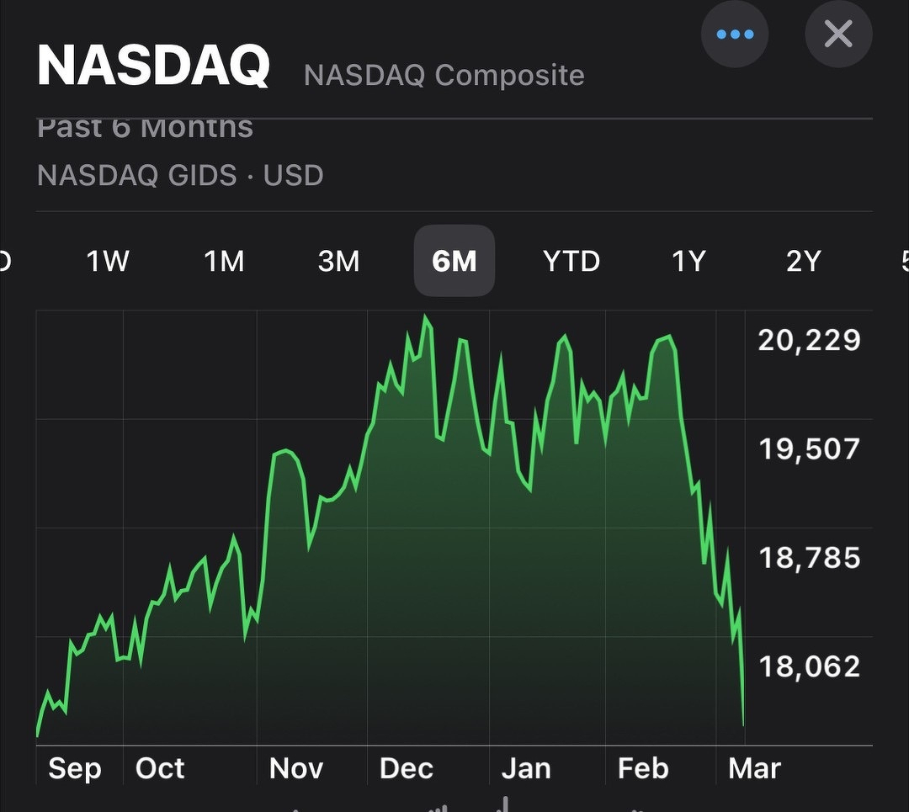Click the Sep month marker
The image size is (909, 812).
75,768
